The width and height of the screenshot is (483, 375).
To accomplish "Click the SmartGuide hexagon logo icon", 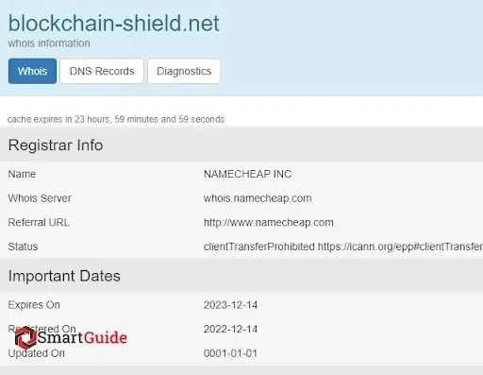I will tap(25, 337).
